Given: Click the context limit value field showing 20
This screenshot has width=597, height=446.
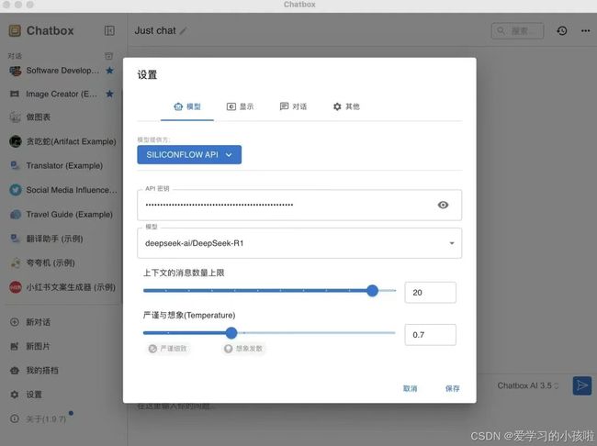Looking at the screenshot, I should click(x=430, y=293).
